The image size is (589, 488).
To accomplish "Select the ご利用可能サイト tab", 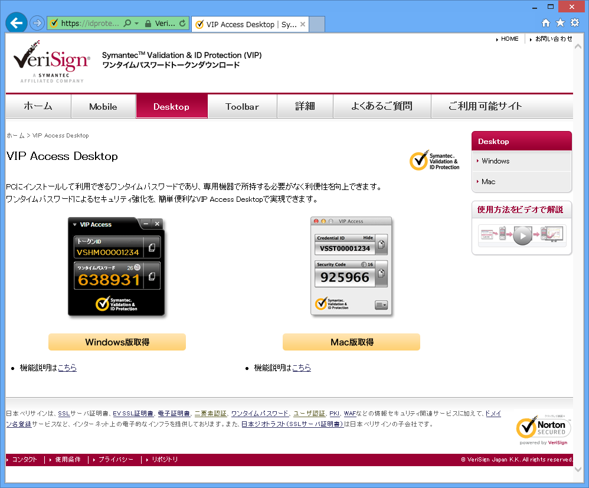I will click(x=485, y=106).
